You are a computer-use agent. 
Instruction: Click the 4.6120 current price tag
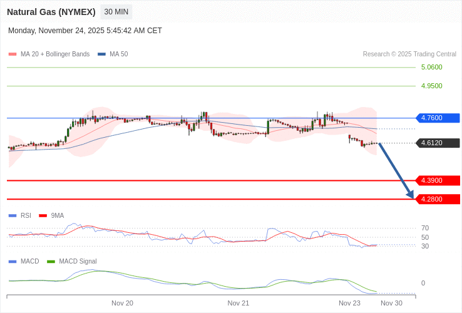click(438, 143)
